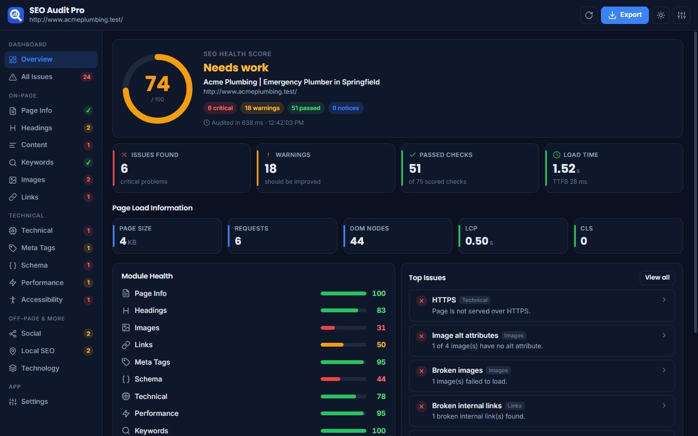Click the 74 score gauge

tap(157, 88)
